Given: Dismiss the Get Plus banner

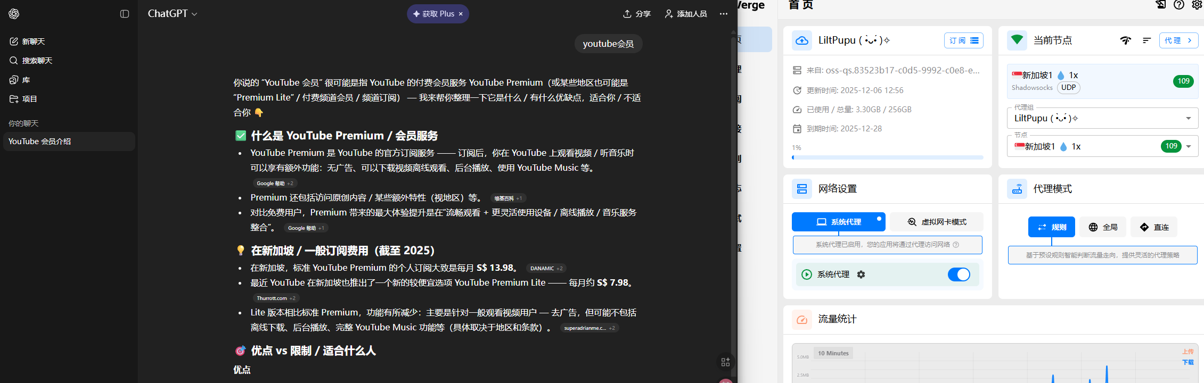Looking at the screenshot, I should point(461,14).
